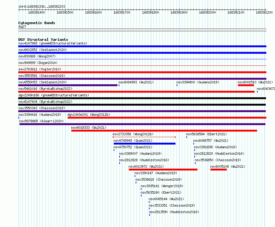Click the red bar under esv2763611
Screen dimensions: 275x227
[x=142, y=72]
